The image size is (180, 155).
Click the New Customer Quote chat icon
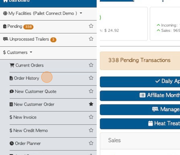(x=12, y=91)
